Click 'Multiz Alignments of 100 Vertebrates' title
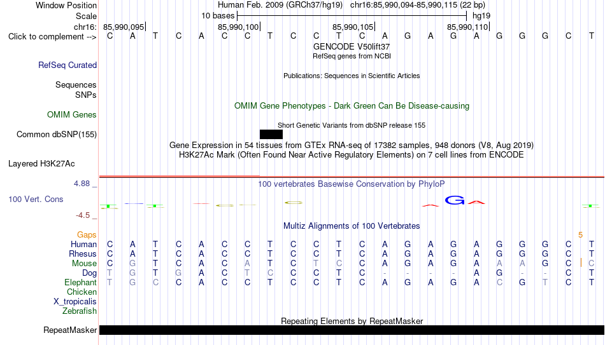Screen dimensions: 605x345 click(x=352, y=226)
